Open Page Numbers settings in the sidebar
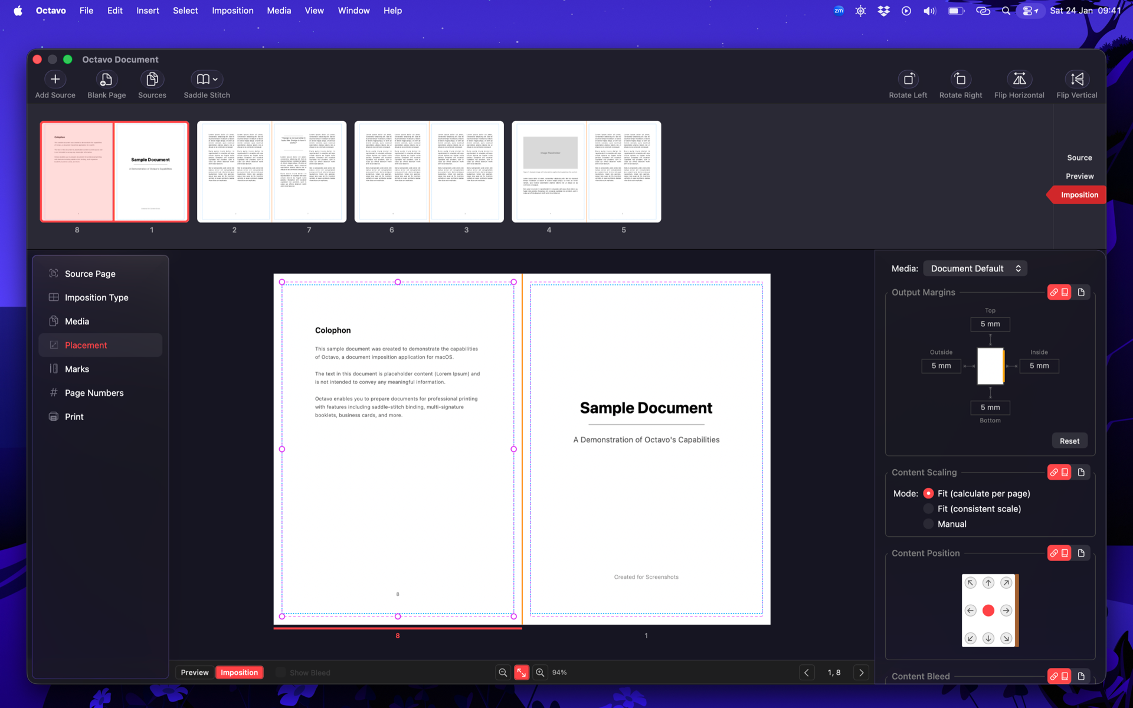The width and height of the screenshot is (1133, 708). coord(94,392)
